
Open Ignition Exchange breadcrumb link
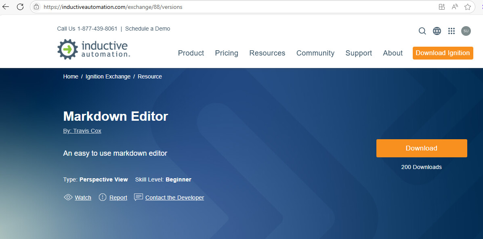(108, 76)
